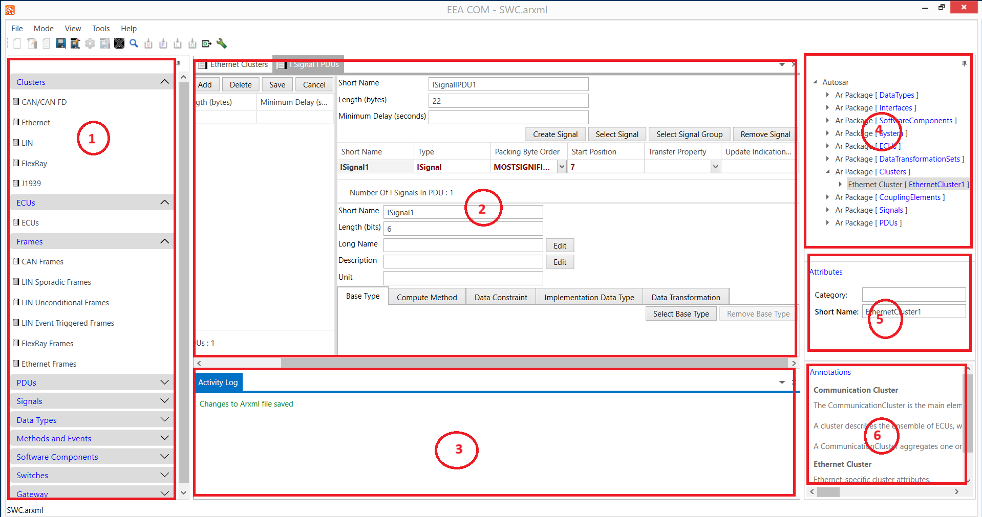Open the File menu
The height and width of the screenshot is (517, 982).
click(17, 29)
